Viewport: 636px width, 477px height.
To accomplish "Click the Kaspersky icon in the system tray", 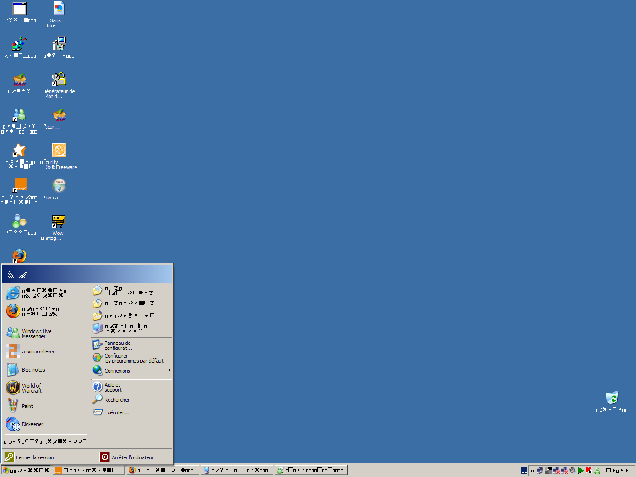I will click(x=589, y=471).
